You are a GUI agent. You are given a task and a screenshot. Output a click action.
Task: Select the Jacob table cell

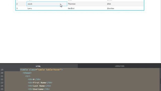(x=47, y=4)
